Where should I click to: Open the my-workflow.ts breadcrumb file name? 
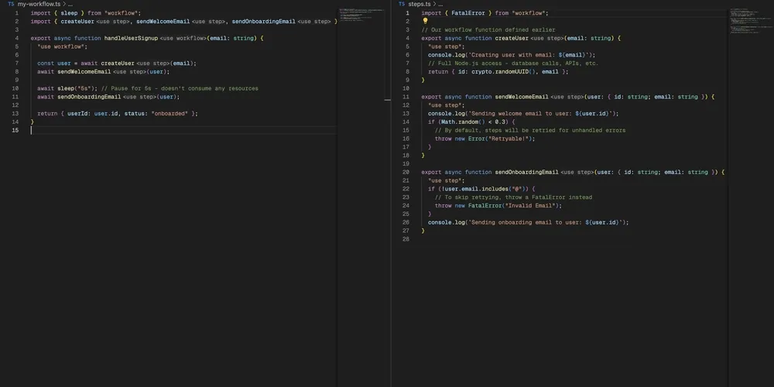[x=39, y=4]
